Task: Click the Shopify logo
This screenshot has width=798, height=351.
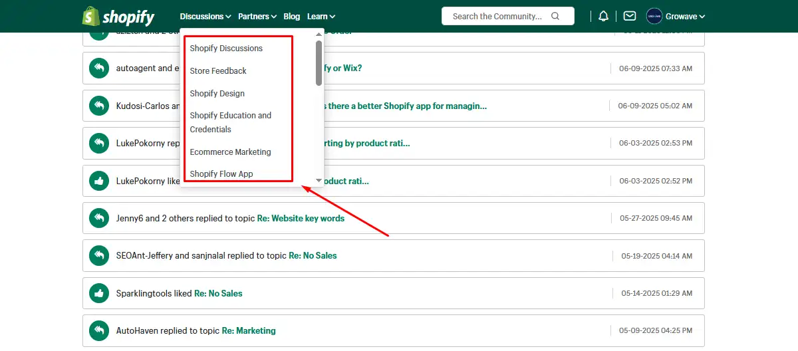Action: 118,16
